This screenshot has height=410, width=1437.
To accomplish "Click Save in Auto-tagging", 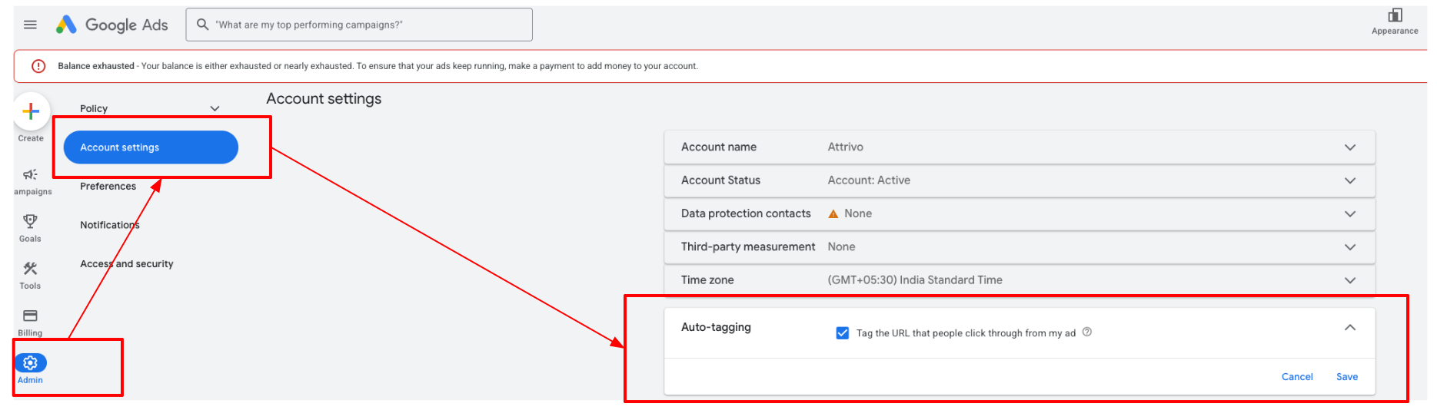I will click(x=1347, y=377).
